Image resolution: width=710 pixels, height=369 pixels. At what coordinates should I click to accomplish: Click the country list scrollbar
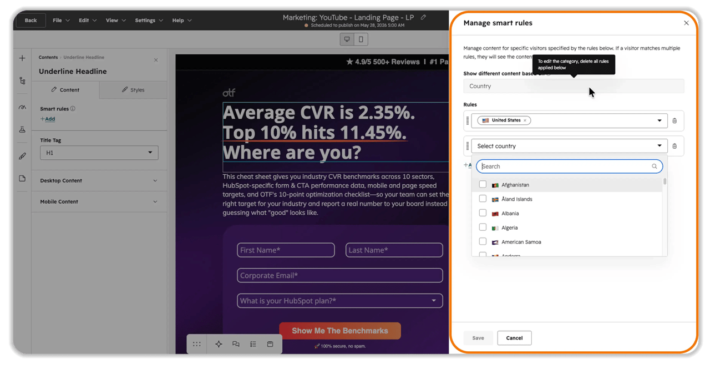point(665,182)
